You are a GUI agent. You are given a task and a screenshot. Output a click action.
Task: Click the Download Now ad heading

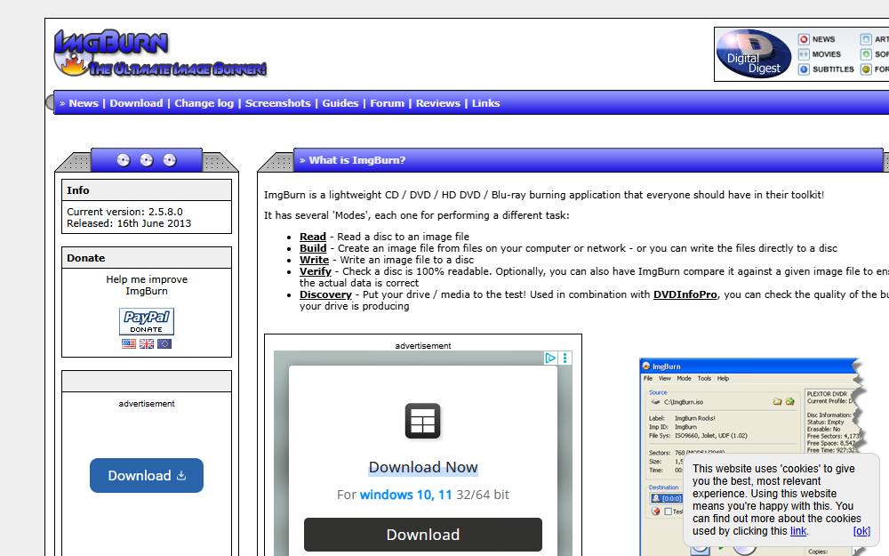click(423, 468)
